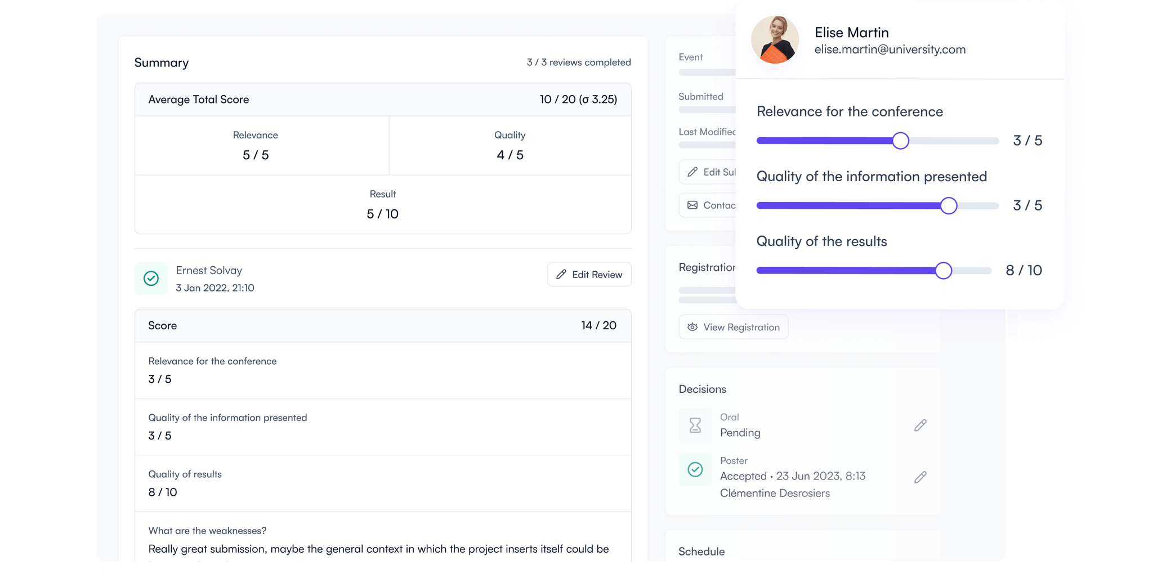Click the pencil icon beside the Oral decision
Viewport: 1153px width, 574px height.
point(920,425)
